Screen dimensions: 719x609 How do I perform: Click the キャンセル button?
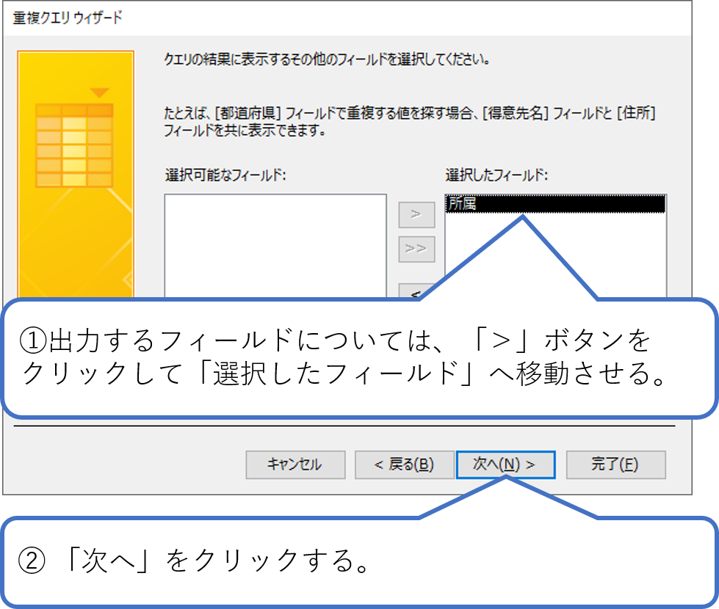(295, 464)
